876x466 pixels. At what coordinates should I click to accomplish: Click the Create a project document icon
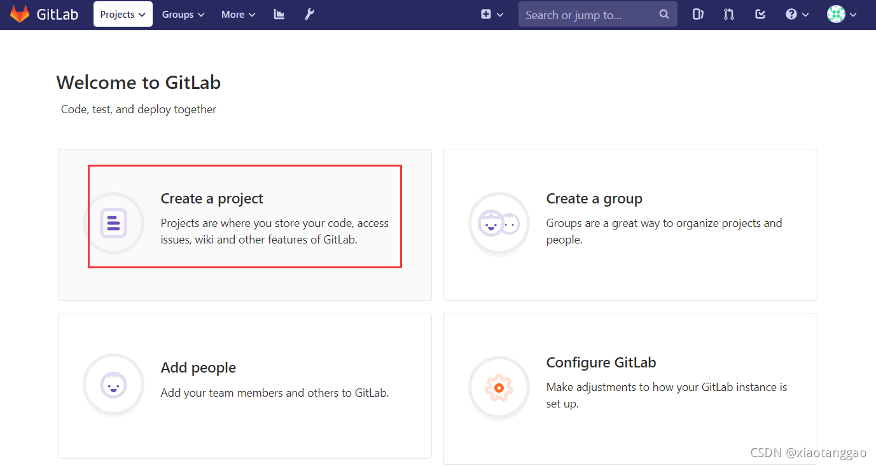(114, 223)
